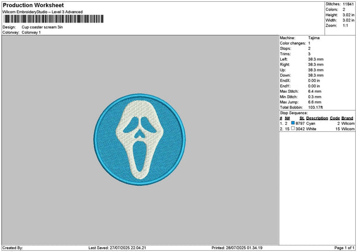Click the Page 1 of 1 indicator

point(345,248)
